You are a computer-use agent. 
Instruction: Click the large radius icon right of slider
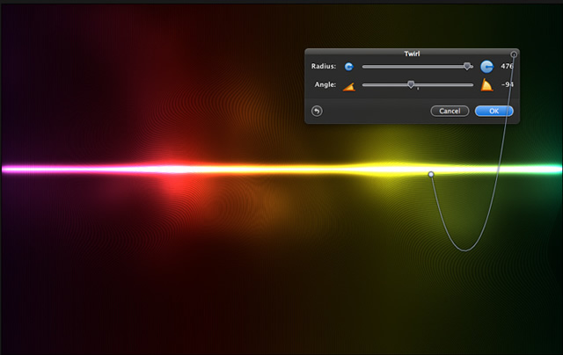point(486,67)
